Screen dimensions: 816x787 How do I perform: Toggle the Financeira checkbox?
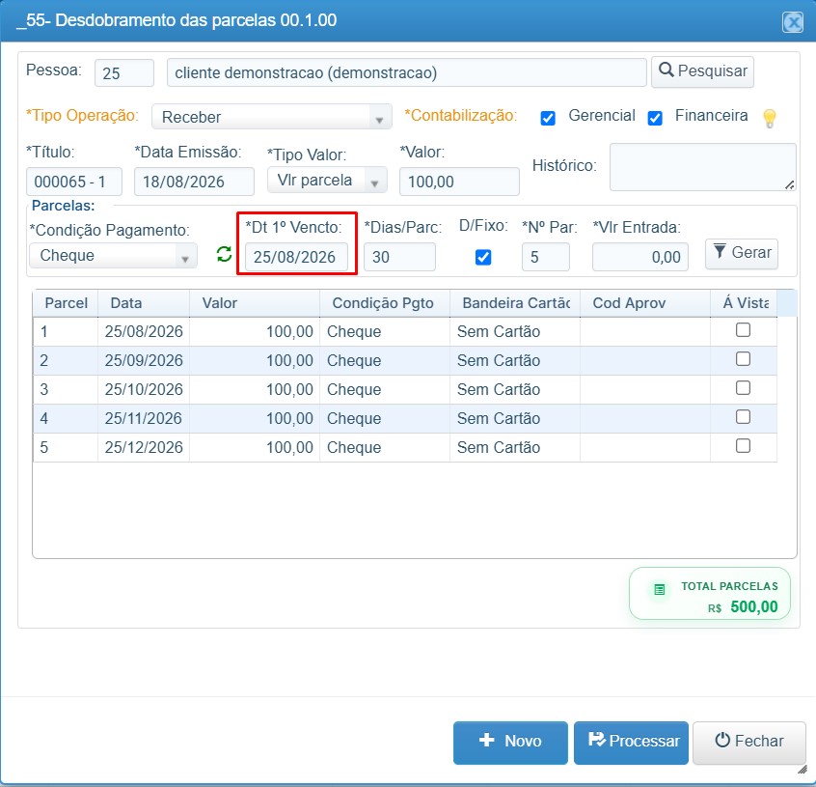pos(655,118)
